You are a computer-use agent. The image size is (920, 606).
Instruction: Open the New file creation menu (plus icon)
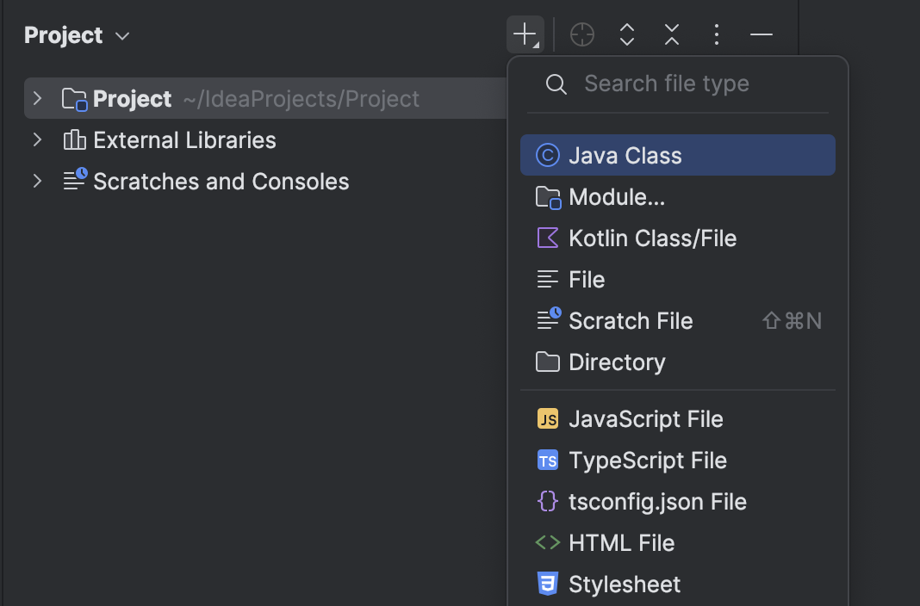(525, 34)
